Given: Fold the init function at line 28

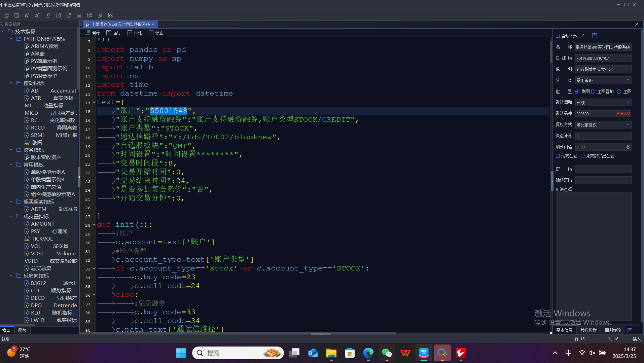Looking at the screenshot, I should [x=94, y=225].
